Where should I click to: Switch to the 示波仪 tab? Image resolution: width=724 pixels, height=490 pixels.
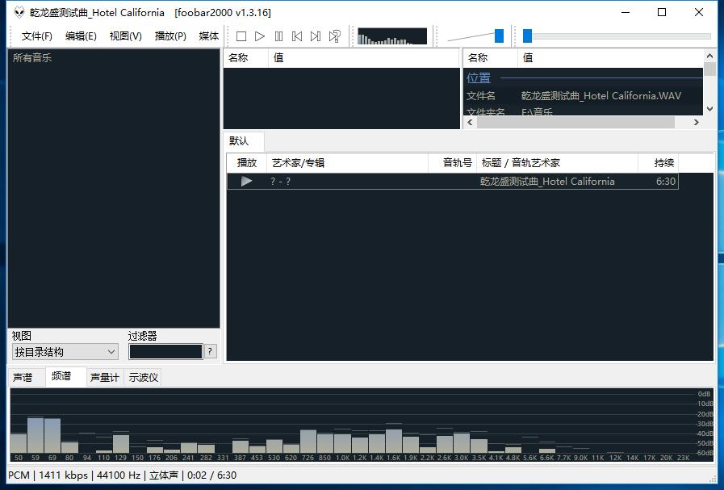coord(143,377)
